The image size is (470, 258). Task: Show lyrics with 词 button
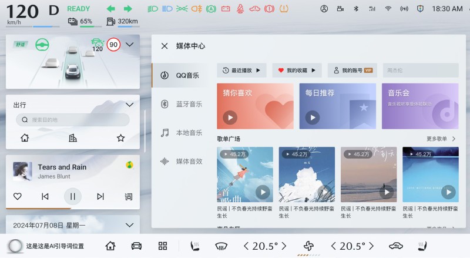pyautogui.click(x=128, y=196)
